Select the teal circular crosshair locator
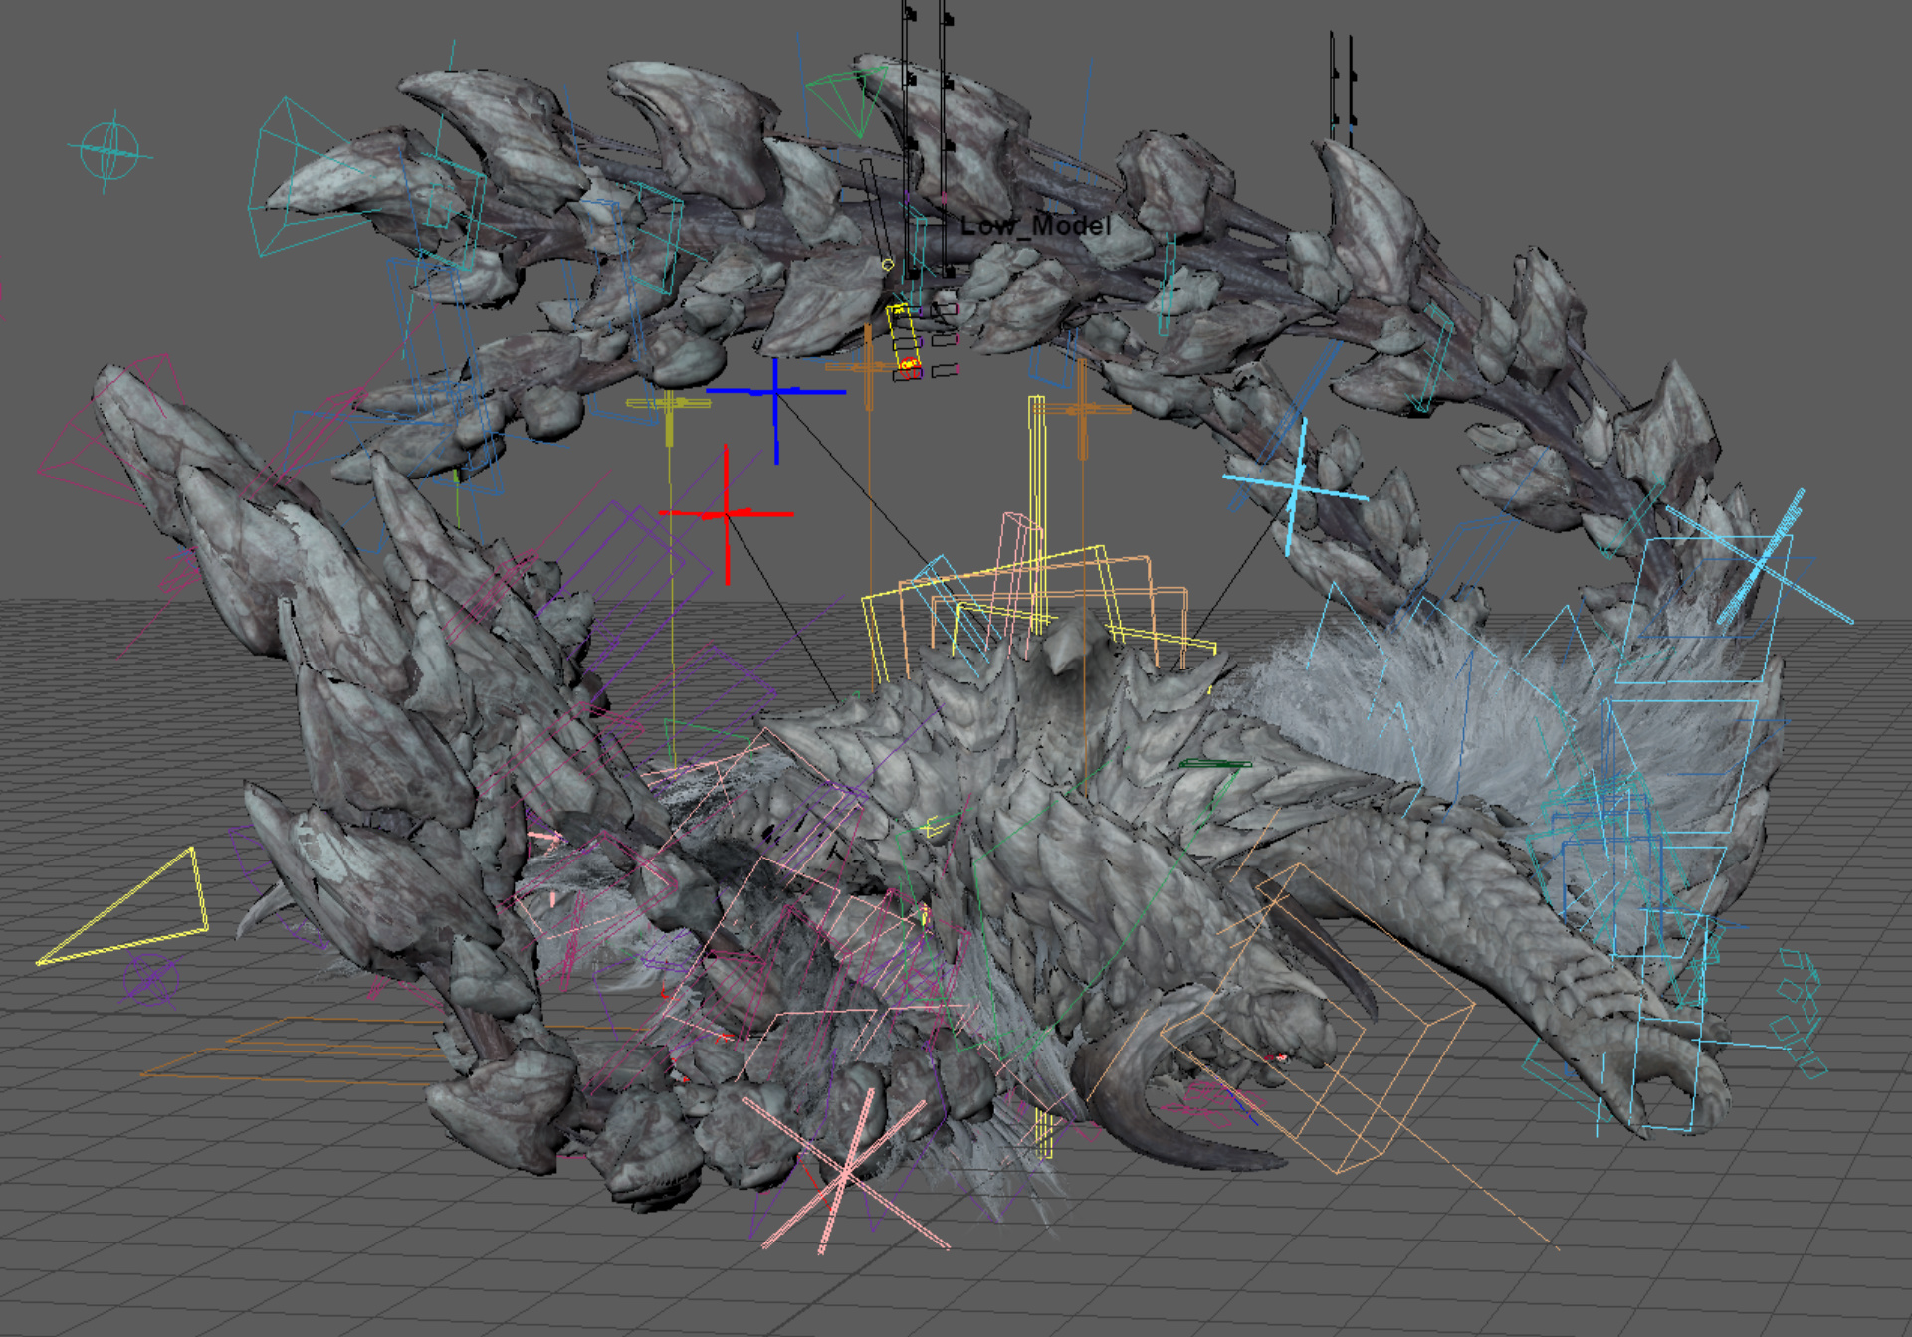The image size is (1912, 1337). click(110, 150)
